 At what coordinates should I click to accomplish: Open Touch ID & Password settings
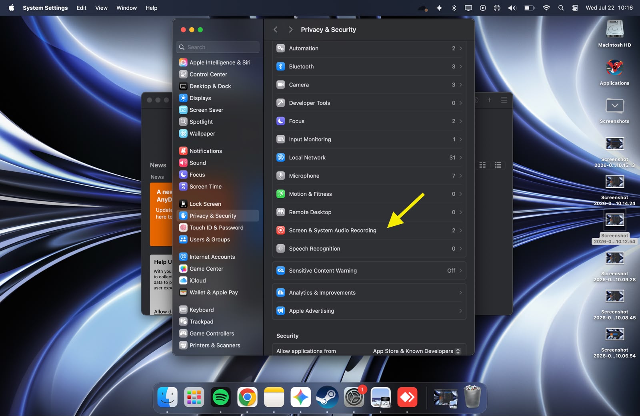coord(218,228)
